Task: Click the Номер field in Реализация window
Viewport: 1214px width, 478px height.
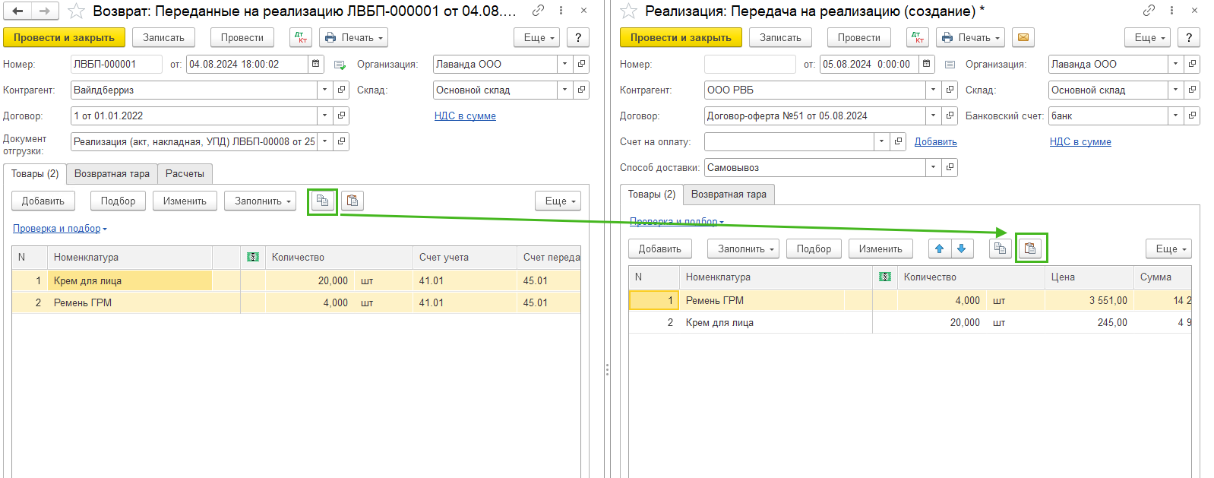Action: click(750, 65)
